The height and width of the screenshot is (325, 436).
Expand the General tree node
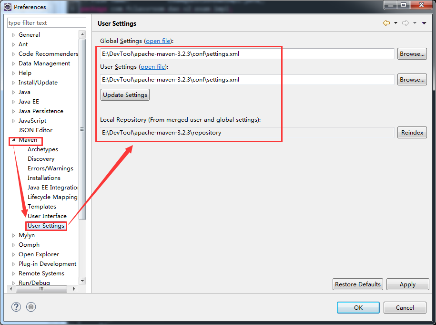tap(13, 35)
